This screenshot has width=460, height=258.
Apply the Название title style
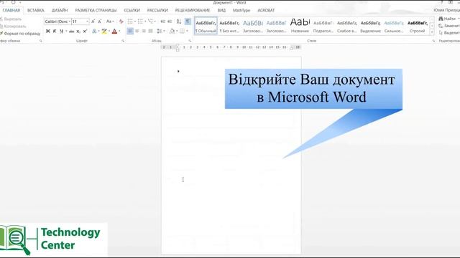click(300, 26)
